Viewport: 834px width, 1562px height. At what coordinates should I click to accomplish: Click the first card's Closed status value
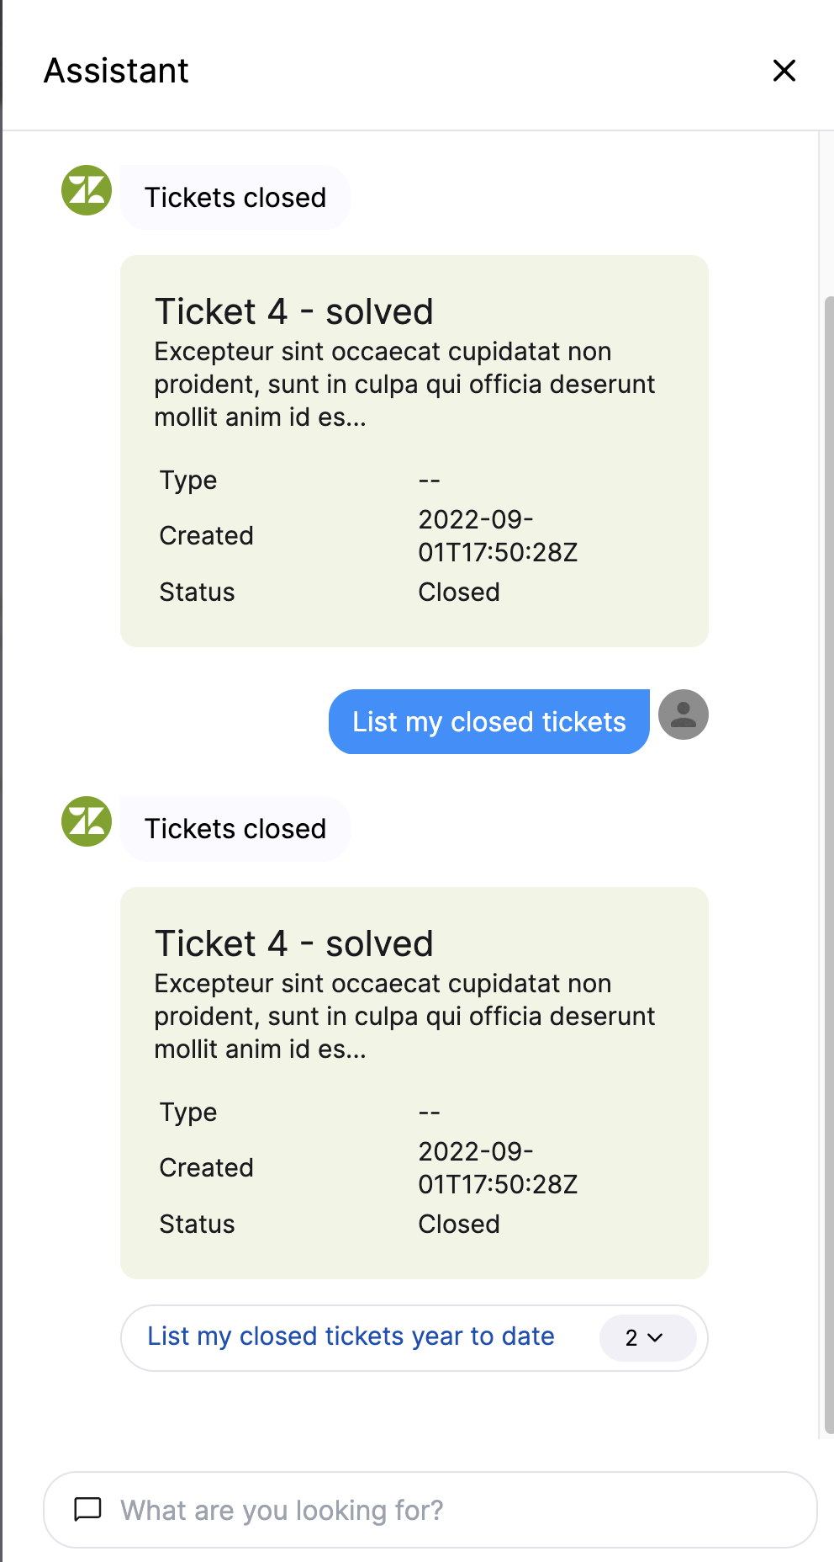tap(459, 592)
